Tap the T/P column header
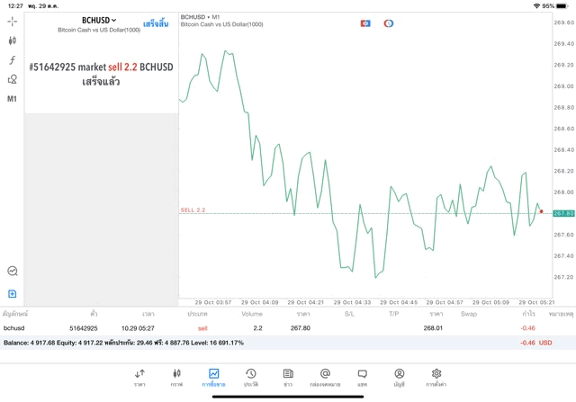 394,314
